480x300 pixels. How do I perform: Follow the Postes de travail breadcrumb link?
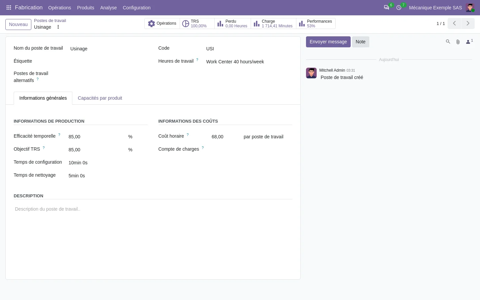click(50, 21)
